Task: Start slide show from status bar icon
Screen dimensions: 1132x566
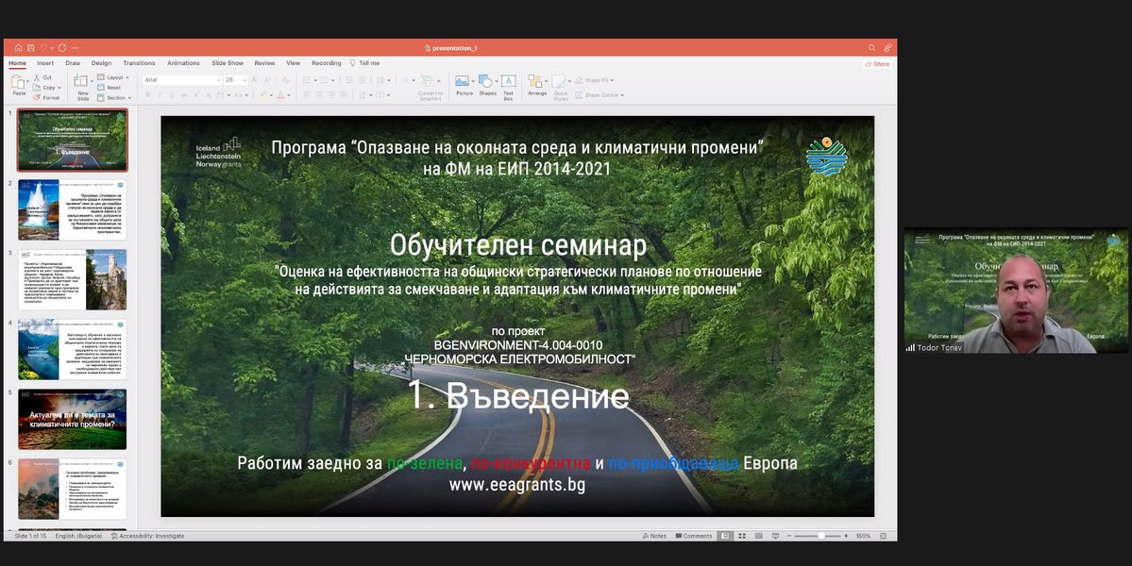Action: click(x=775, y=536)
